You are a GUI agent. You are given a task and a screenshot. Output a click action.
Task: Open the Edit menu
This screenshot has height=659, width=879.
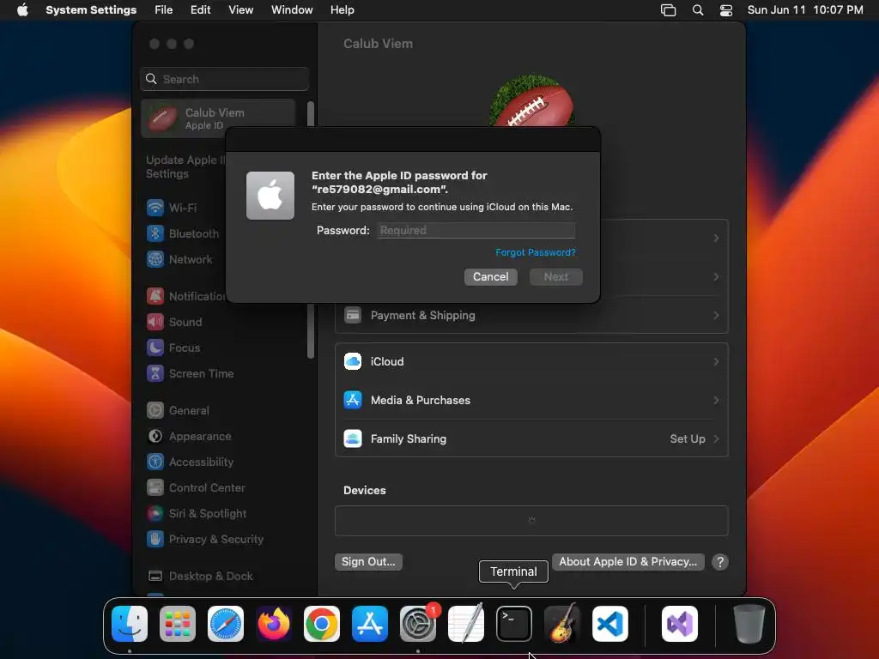click(x=200, y=10)
